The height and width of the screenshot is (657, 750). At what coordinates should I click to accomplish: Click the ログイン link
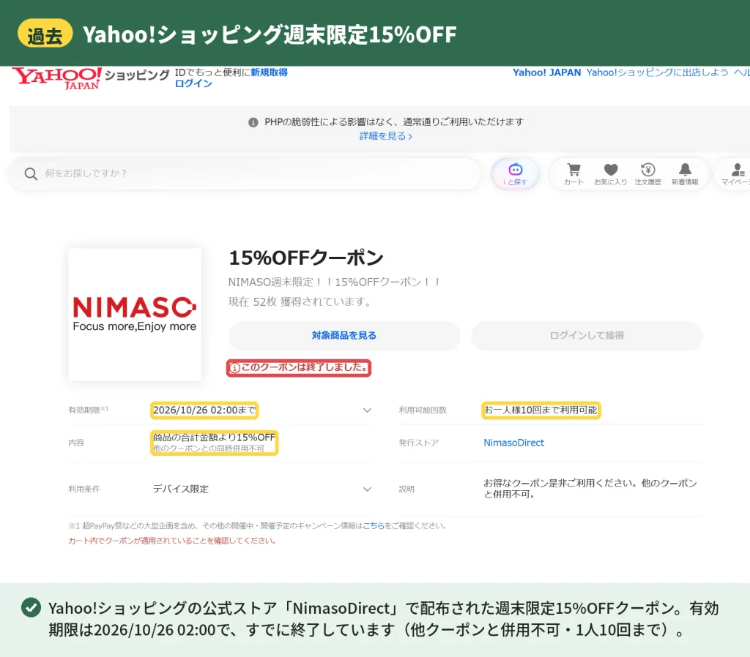193,83
